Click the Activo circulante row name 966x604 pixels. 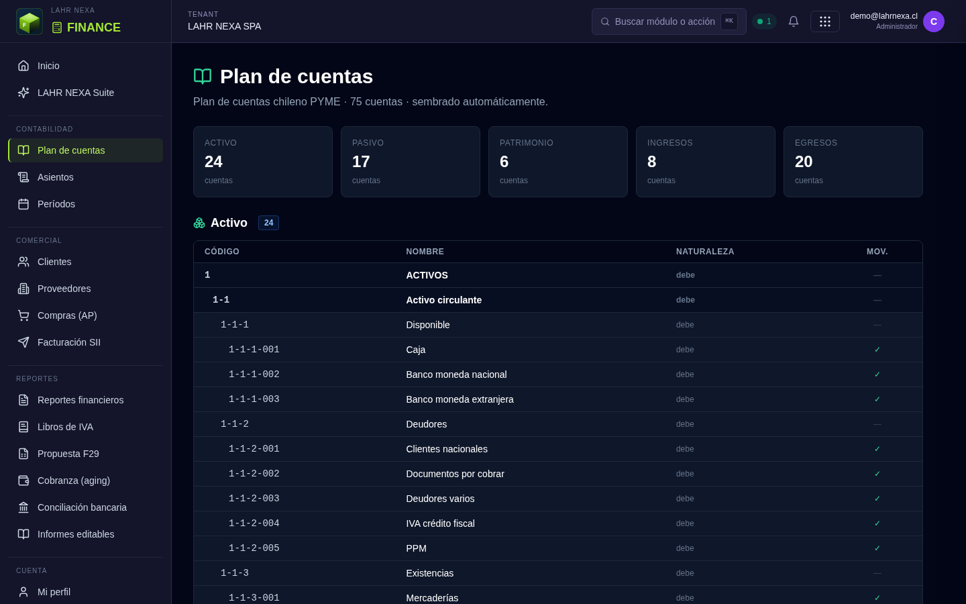tap(444, 300)
